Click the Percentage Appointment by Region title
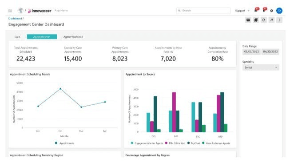The width and height of the screenshot is (290, 163). (x=147, y=155)
